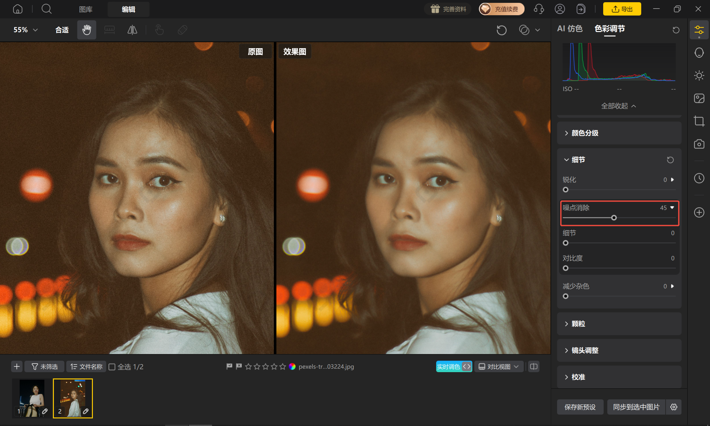Open the 未筛选 filter button
The image size is (710, 426).
tap(44, 367)
